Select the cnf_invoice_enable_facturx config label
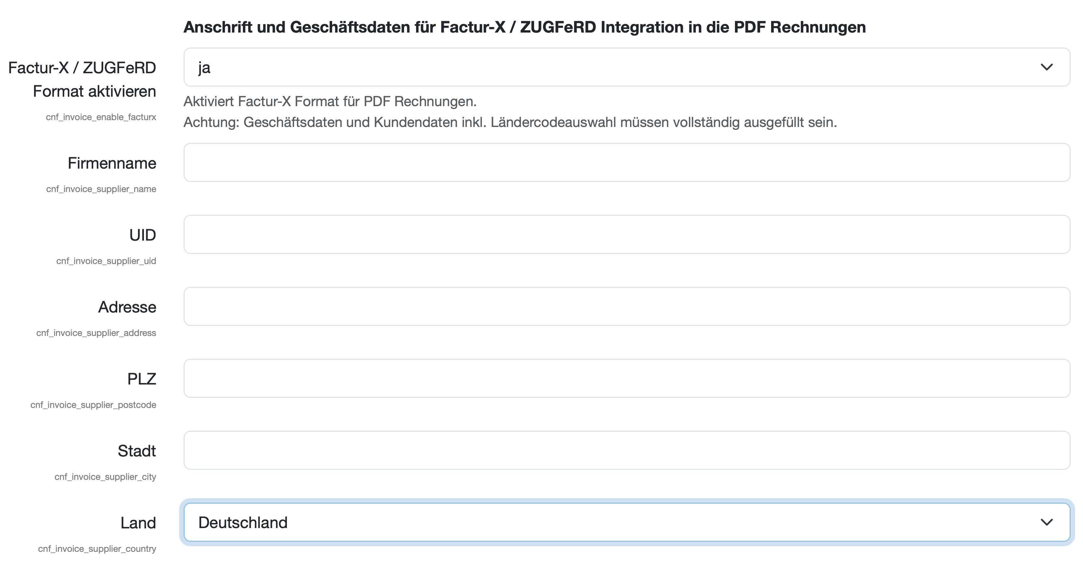The image size is (1083, 573). click(x=101, y=117)
